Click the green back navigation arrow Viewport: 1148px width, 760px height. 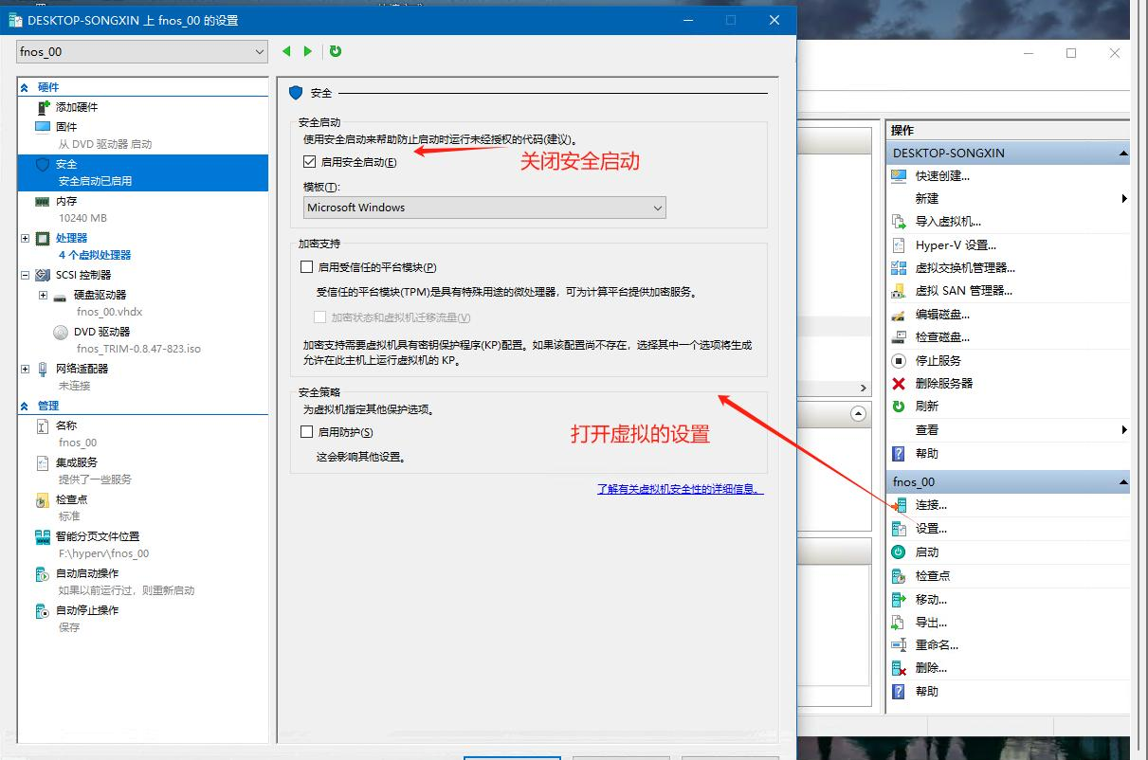(x=287, y=52)
